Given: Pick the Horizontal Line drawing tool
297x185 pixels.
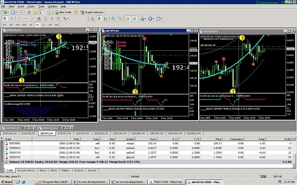Looking at the screenshot, I should point(26,18).
